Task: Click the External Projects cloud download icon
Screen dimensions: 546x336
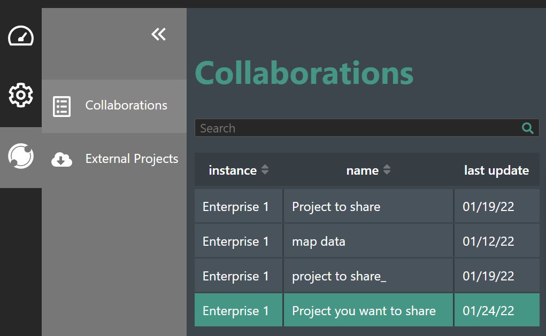Action: coord(61,160)
